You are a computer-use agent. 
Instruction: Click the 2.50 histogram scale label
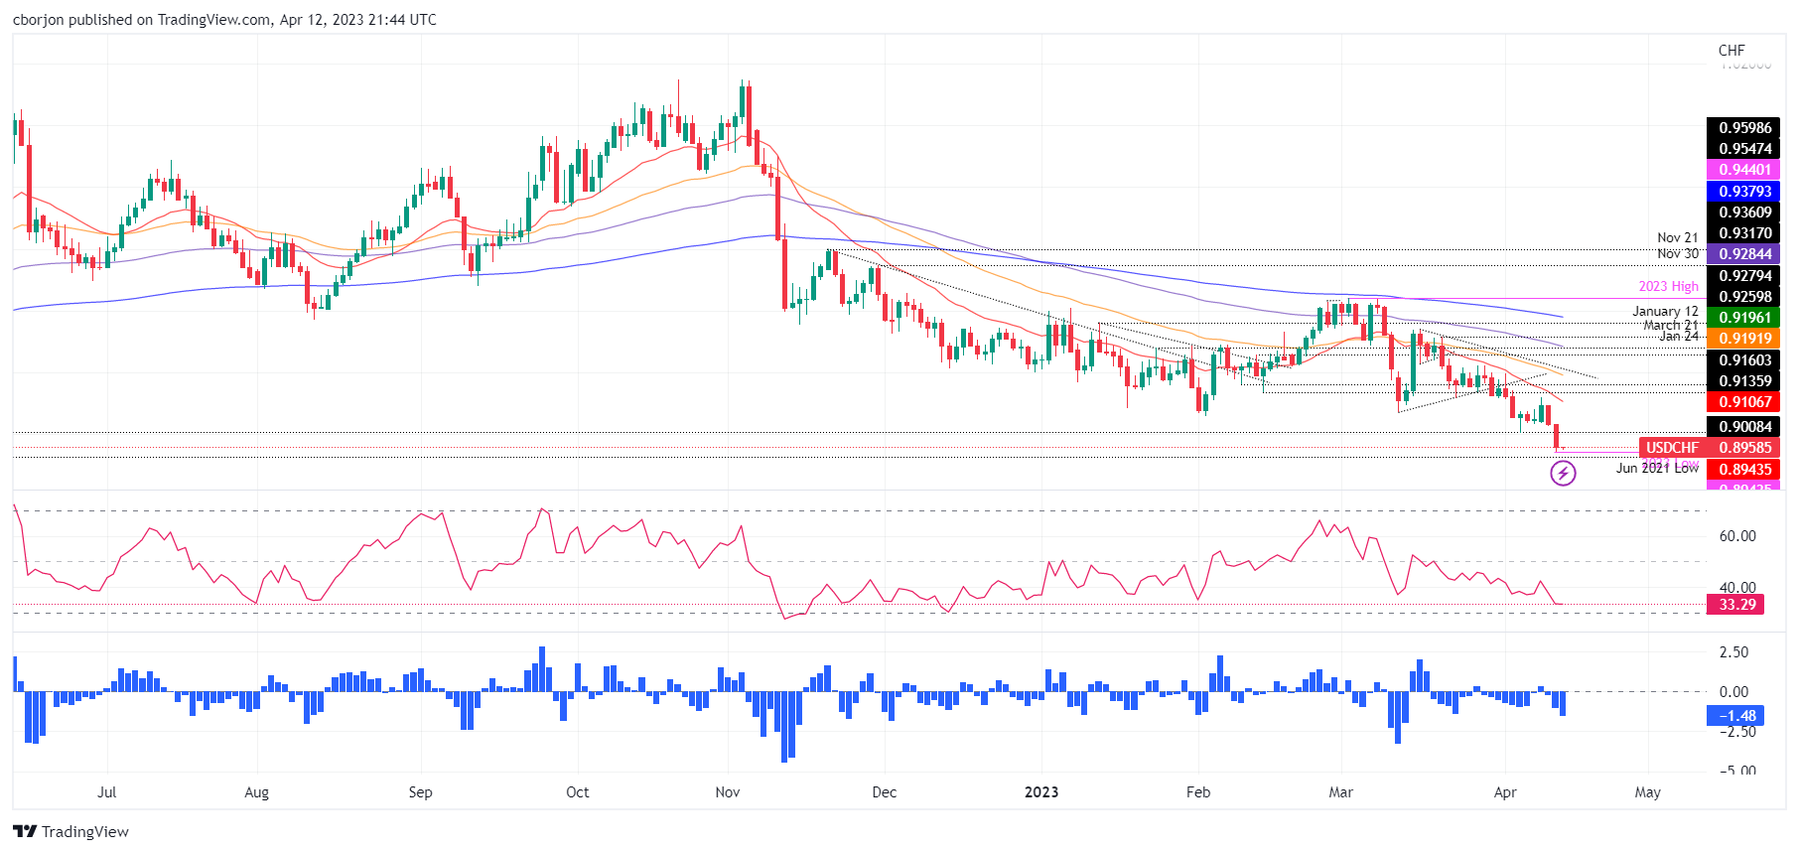(1733, 652)
